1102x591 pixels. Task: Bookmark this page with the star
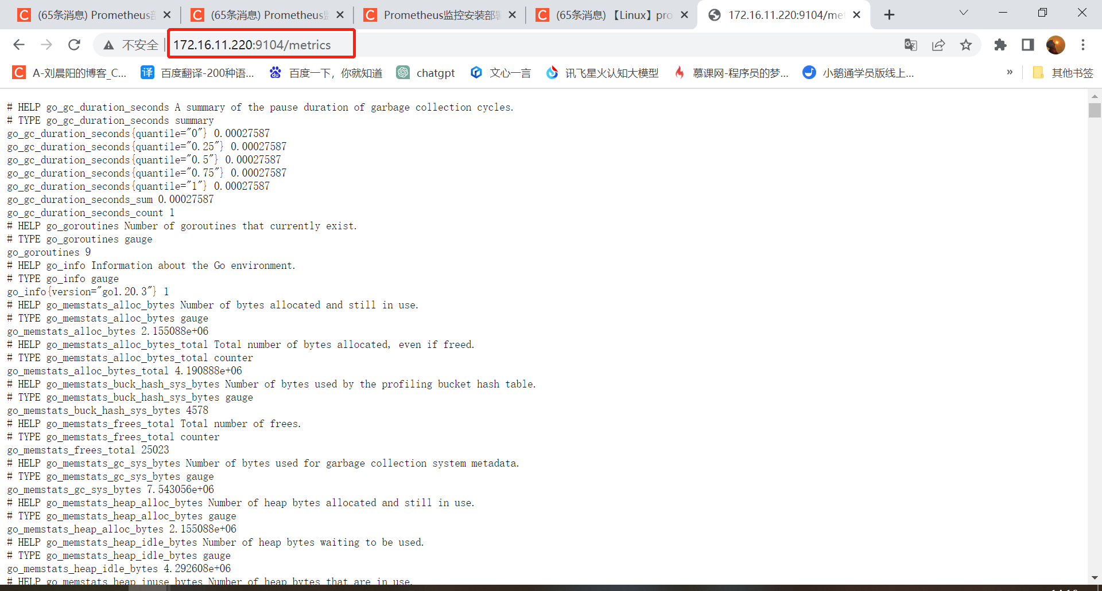[966, 45]
